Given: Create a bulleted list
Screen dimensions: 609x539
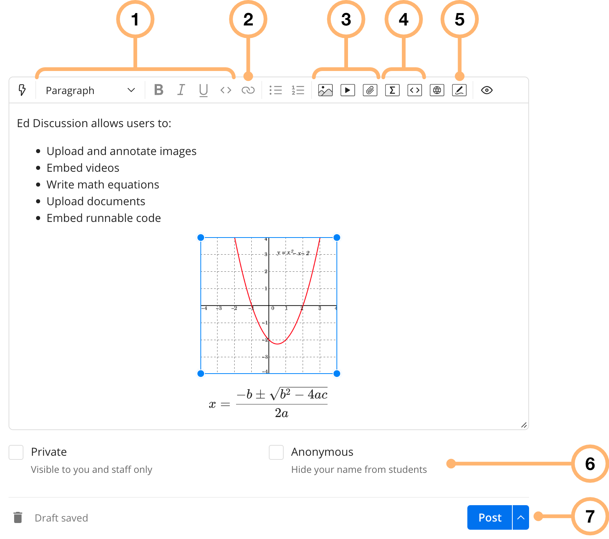Looking at the screenshot, I should pyautogui.click(x=275, y=90).
